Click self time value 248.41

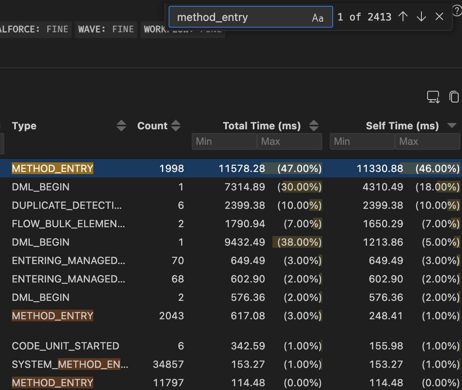[386, 316]
